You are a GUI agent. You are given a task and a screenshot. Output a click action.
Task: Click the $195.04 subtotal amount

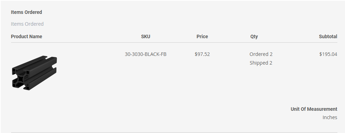click(328, 54)
